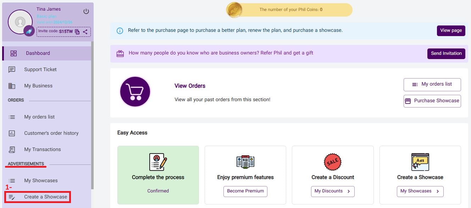Viewport: 471px width, 208px height.
Task: Click the purple shopping cart icon
Action: [135, 92]
